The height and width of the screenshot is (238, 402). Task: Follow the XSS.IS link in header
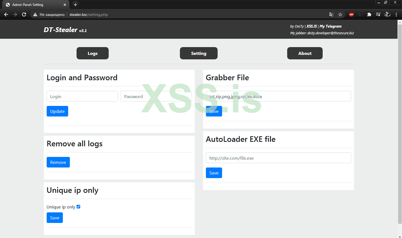click(x=312, y=26)
